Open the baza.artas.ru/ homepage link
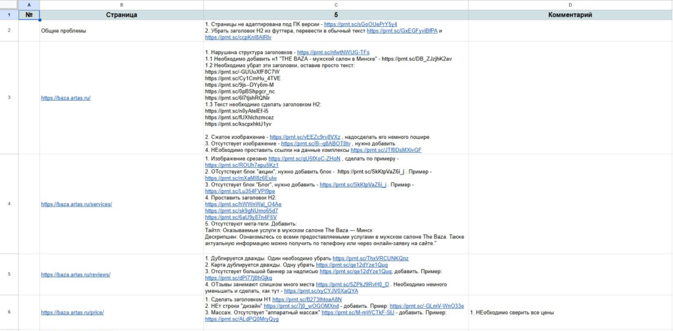Screen dimensions: 673x331 point(66,97)
